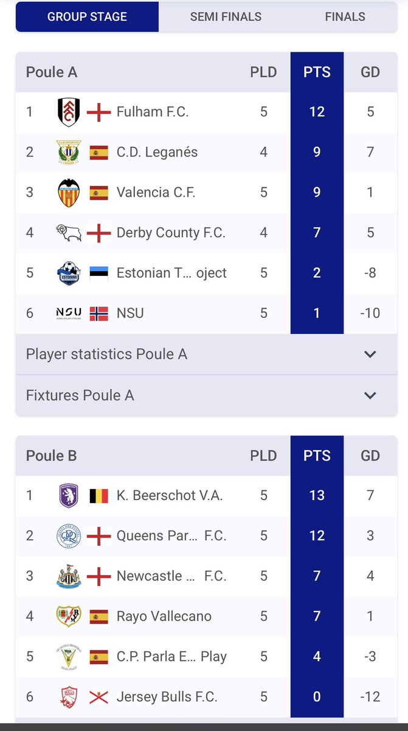This screenshot has height=731, width=408.
Task: Click the PTS column header in Poule A
Action: tap(317, 72)
